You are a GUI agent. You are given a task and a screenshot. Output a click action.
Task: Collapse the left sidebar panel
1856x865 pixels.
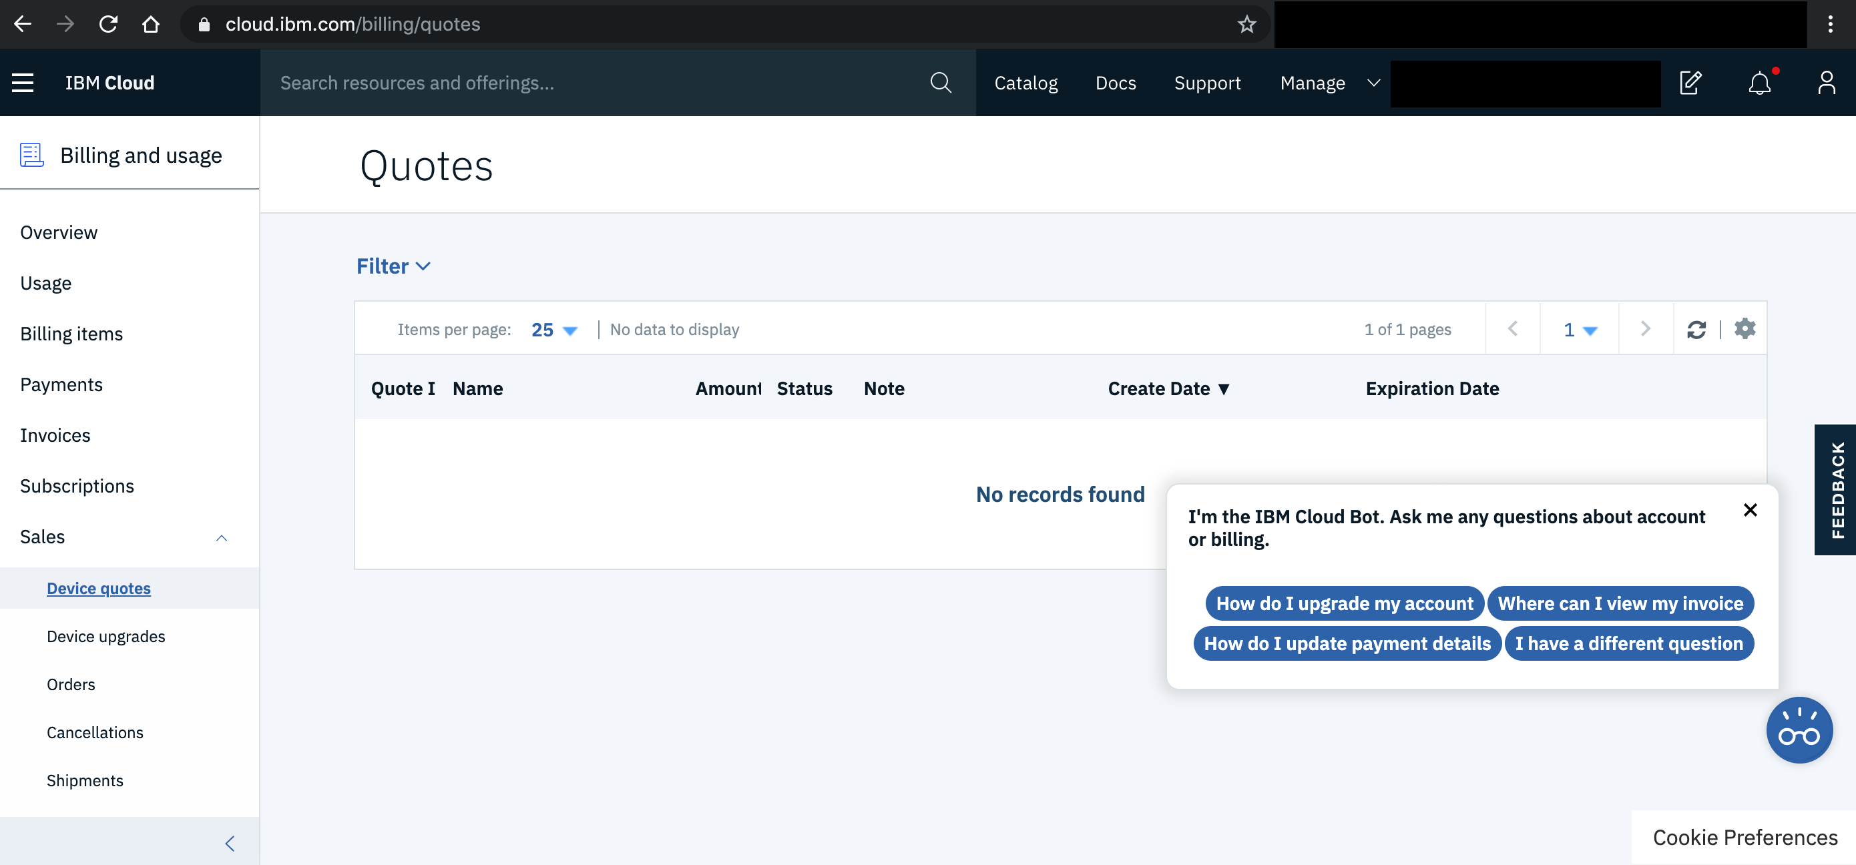tap(230, 843)
